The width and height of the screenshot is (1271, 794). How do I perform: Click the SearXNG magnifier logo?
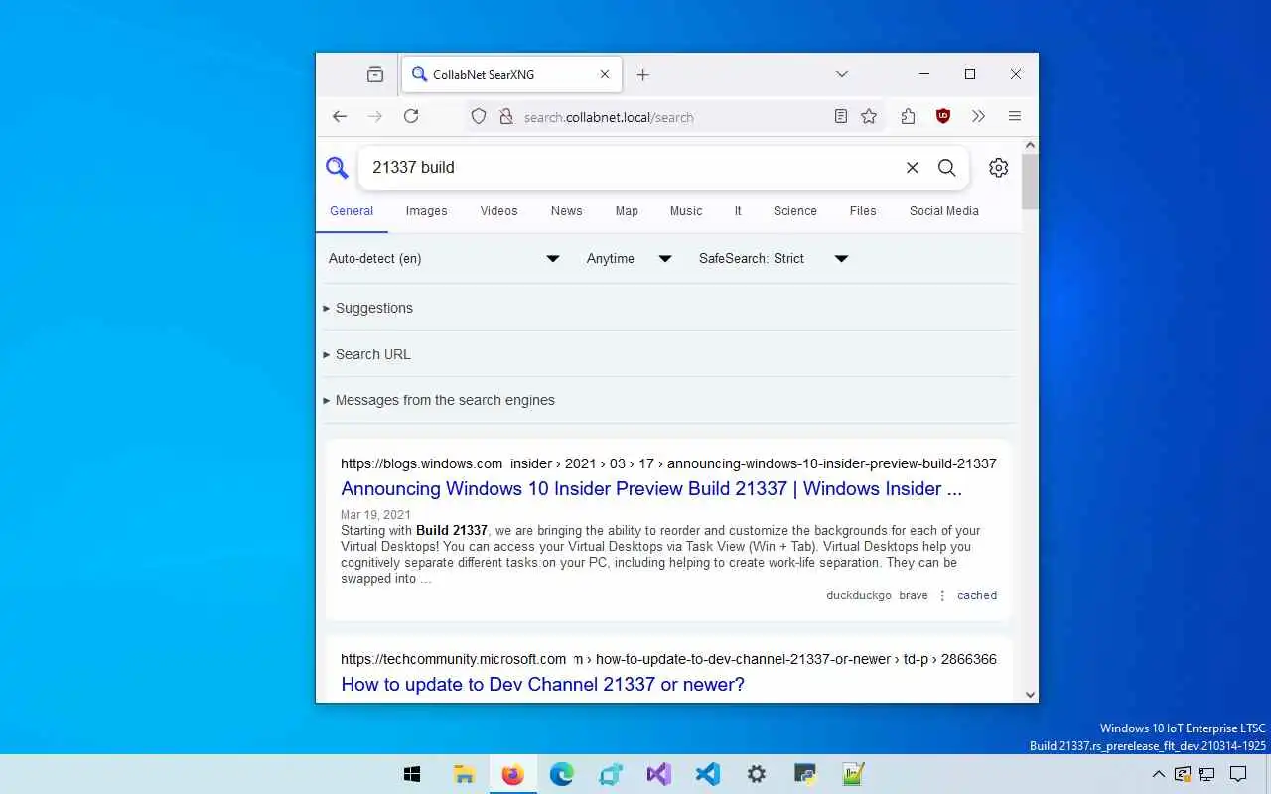coord(338,168)
